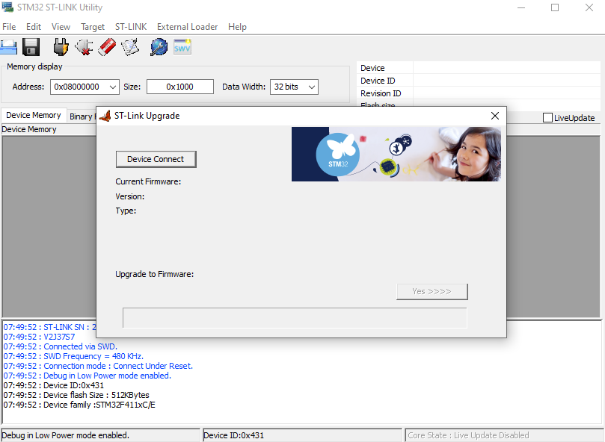Click the Program verify icon
605x442 pixels.
[130, 47]
